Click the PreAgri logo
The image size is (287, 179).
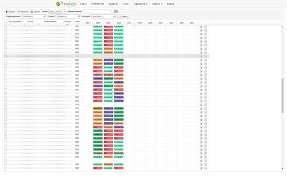[x=66, y=4]
